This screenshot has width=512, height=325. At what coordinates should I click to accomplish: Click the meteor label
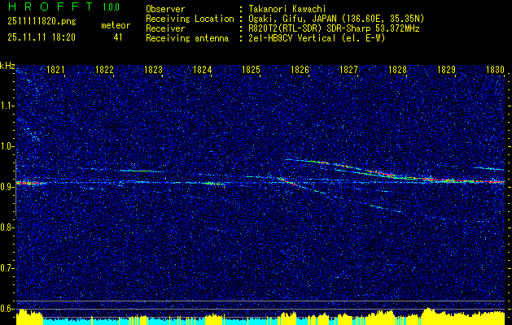[116, 25]
